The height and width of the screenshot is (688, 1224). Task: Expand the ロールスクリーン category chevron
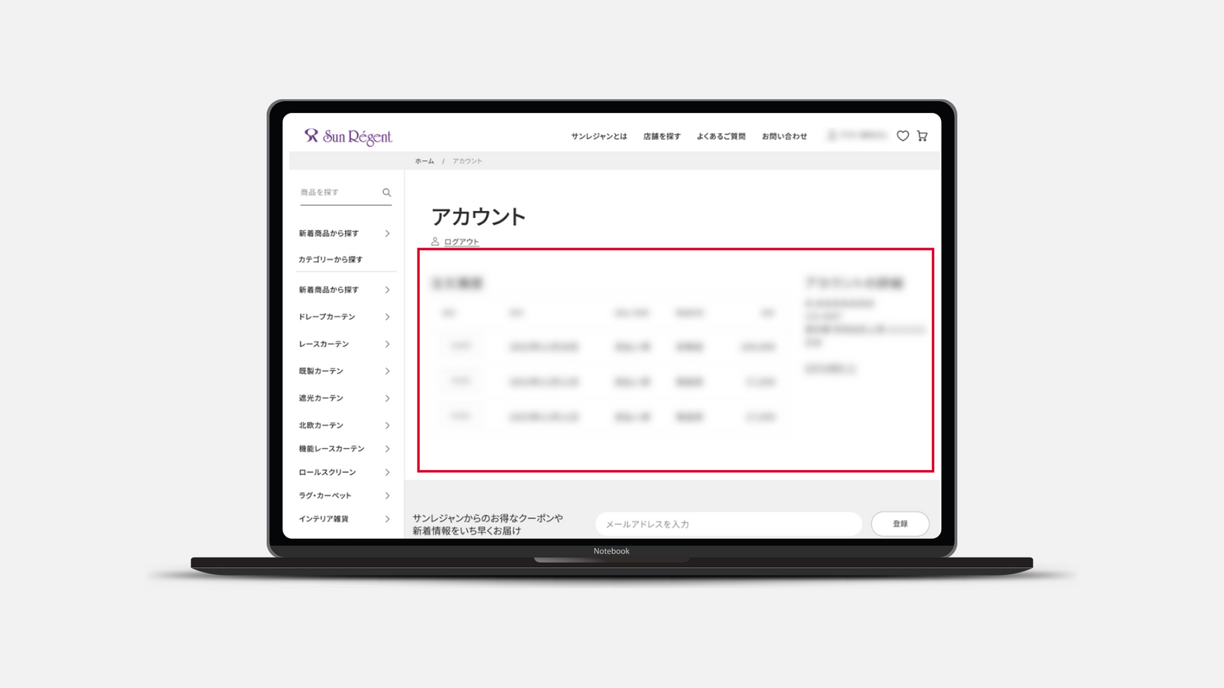387,472
